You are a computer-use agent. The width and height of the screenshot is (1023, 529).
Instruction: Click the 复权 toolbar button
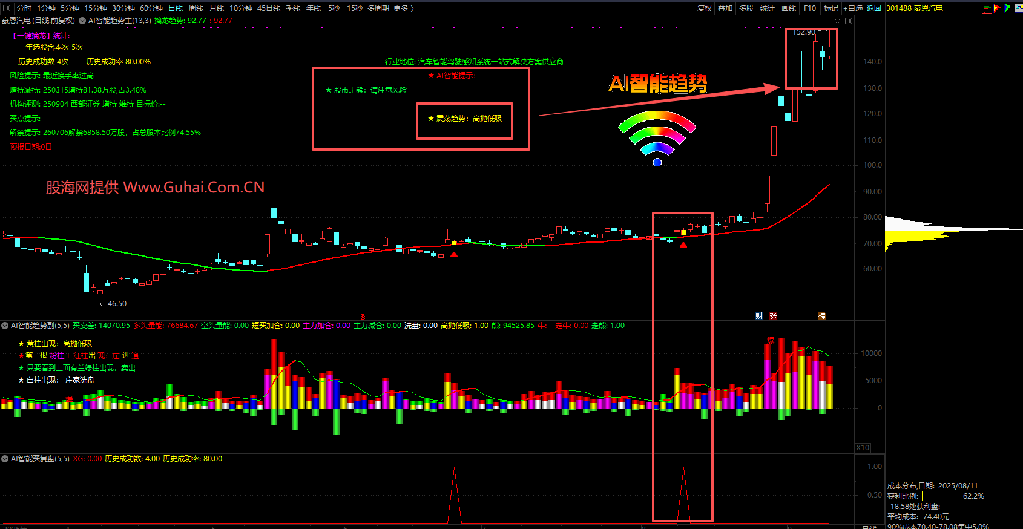pos(705,8)
